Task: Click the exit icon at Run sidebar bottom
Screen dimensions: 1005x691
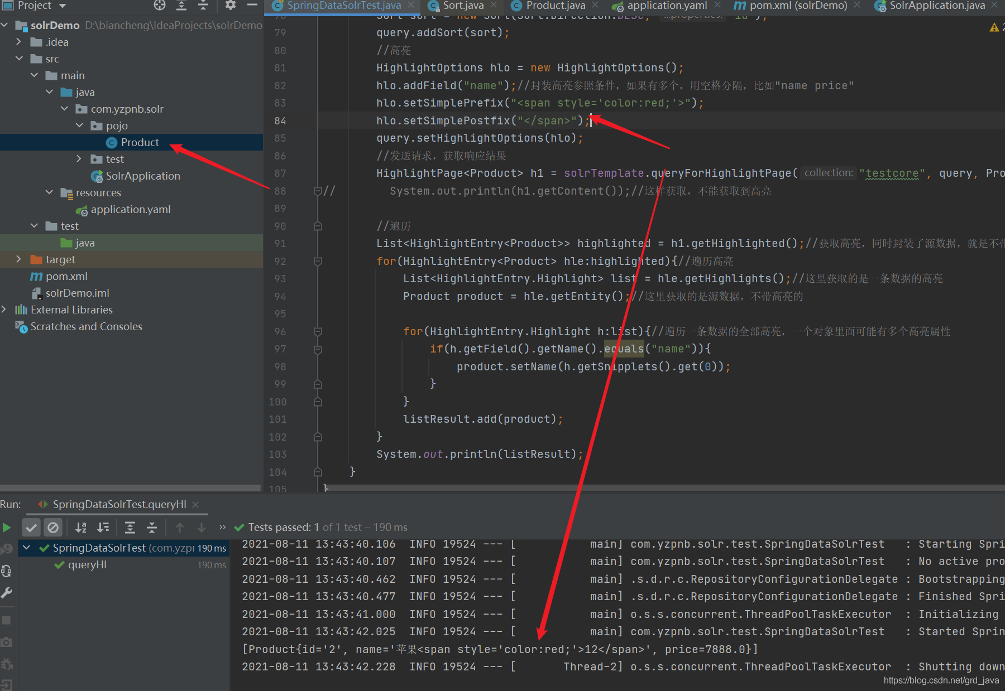Action: tap(7, 685)
